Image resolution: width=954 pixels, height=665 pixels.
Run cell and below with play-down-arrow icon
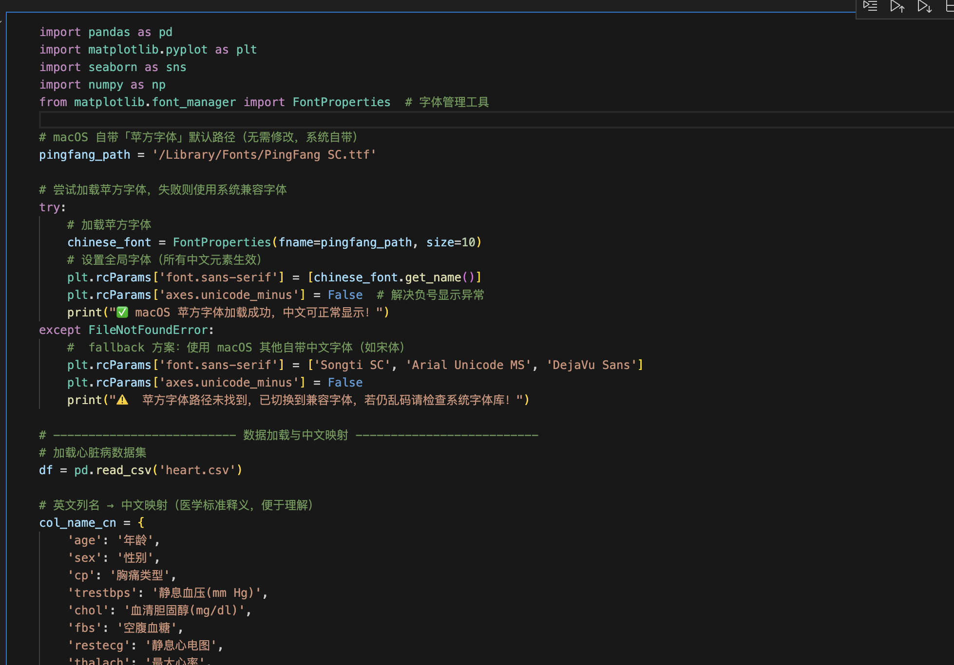click(924, 6)
